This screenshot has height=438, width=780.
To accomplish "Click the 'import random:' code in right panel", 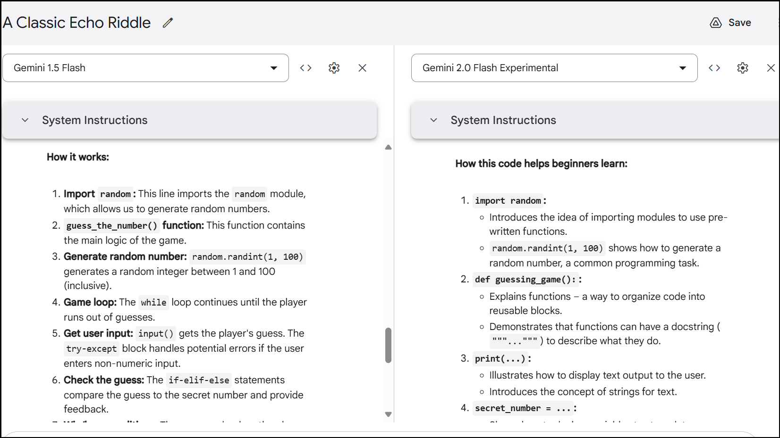I will [x=508, y=201].
